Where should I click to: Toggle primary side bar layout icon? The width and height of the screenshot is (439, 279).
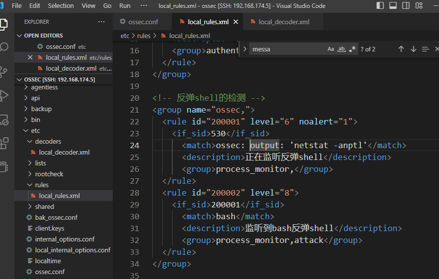point(380,5)
